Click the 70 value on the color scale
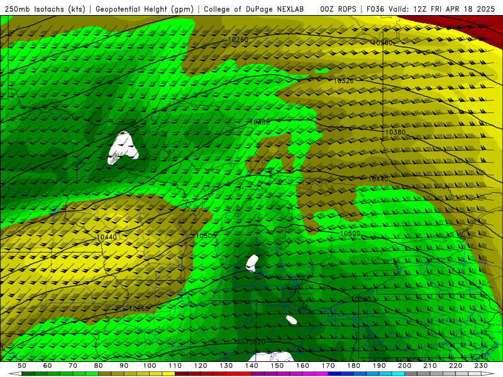This screenshot has width=503, height=377. 73,366
